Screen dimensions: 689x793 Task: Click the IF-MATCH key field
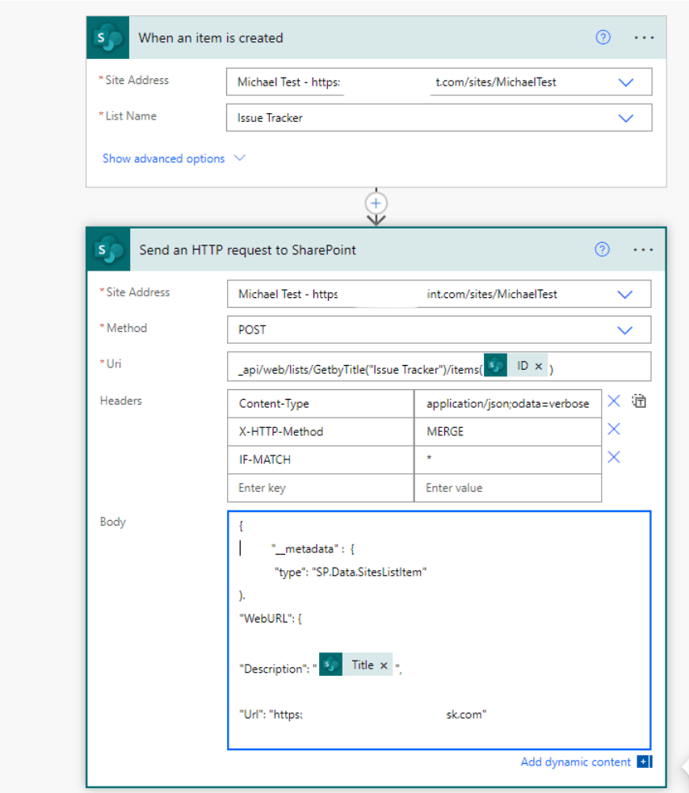321,459
